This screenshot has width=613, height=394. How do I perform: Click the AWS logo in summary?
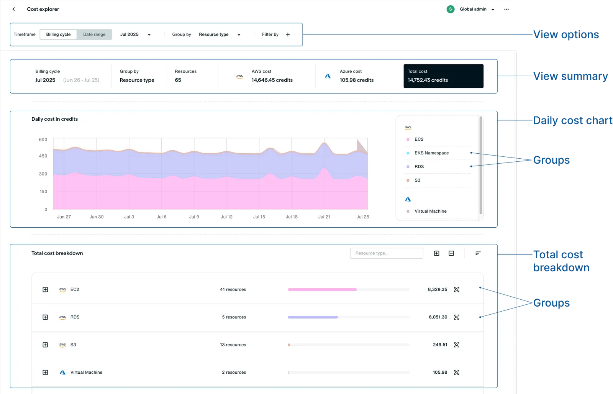(x=239, y=76)
